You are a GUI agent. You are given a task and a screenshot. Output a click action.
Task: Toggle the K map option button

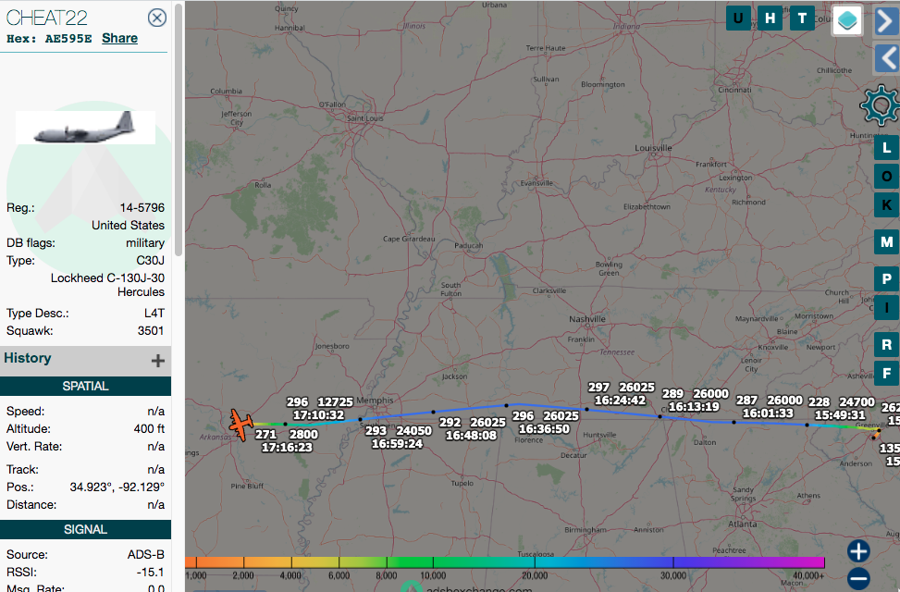click(887, 205)
